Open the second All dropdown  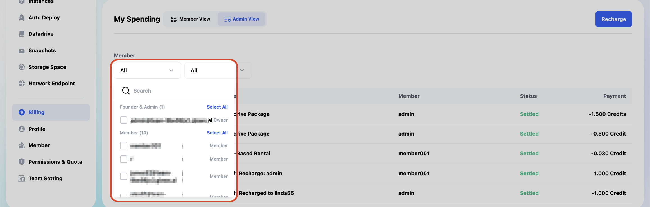point(210,70)
